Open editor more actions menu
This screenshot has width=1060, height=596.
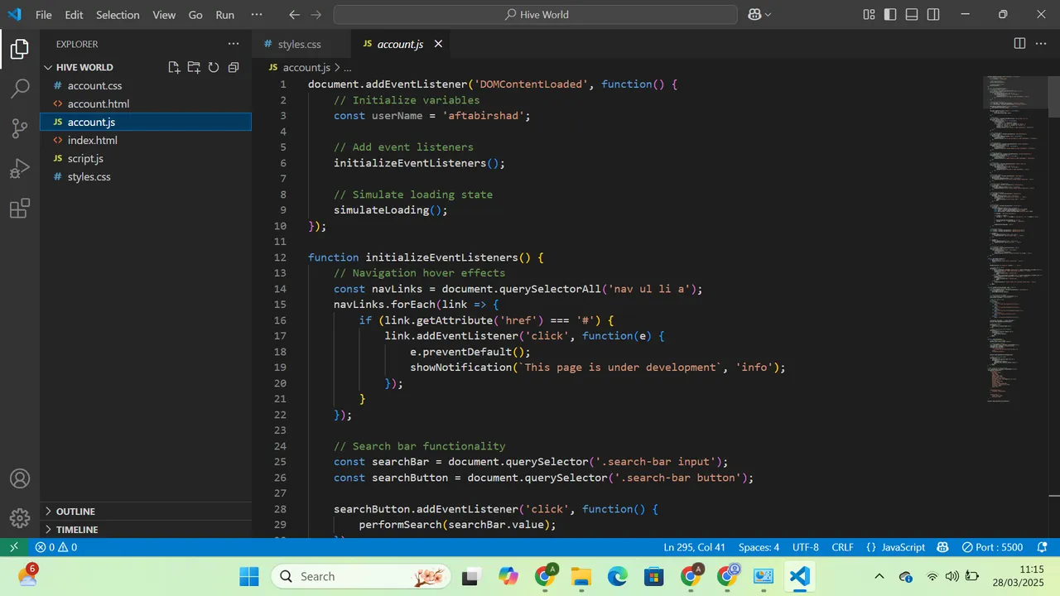pos(1042,44)
